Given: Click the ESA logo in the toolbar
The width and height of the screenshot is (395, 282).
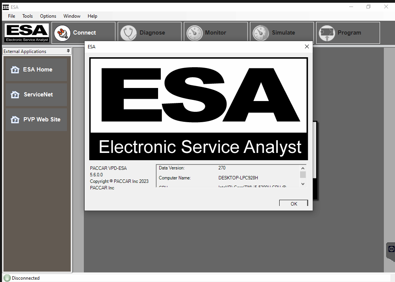Looking at the screenshot, I should [27, 33].
